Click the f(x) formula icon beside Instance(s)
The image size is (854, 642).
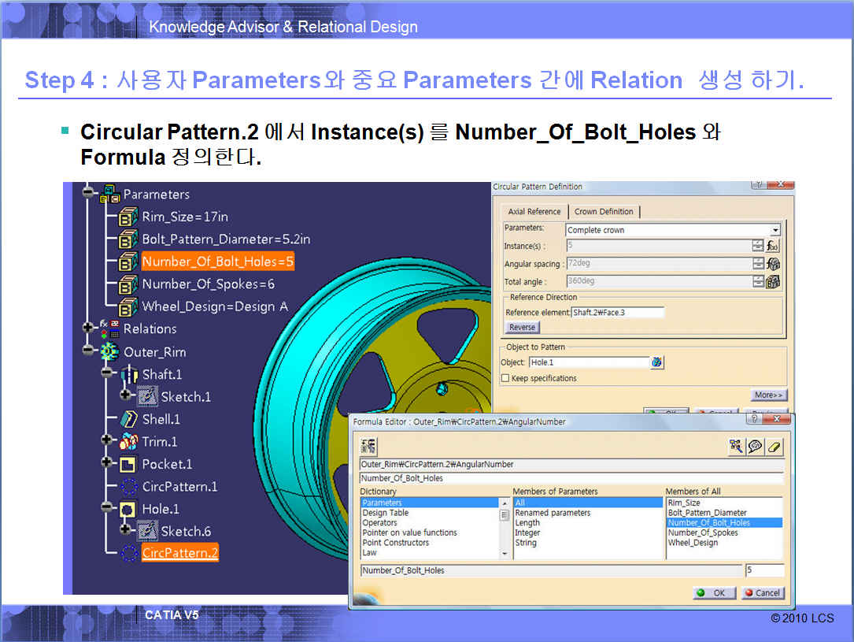[x=773, y=246]
